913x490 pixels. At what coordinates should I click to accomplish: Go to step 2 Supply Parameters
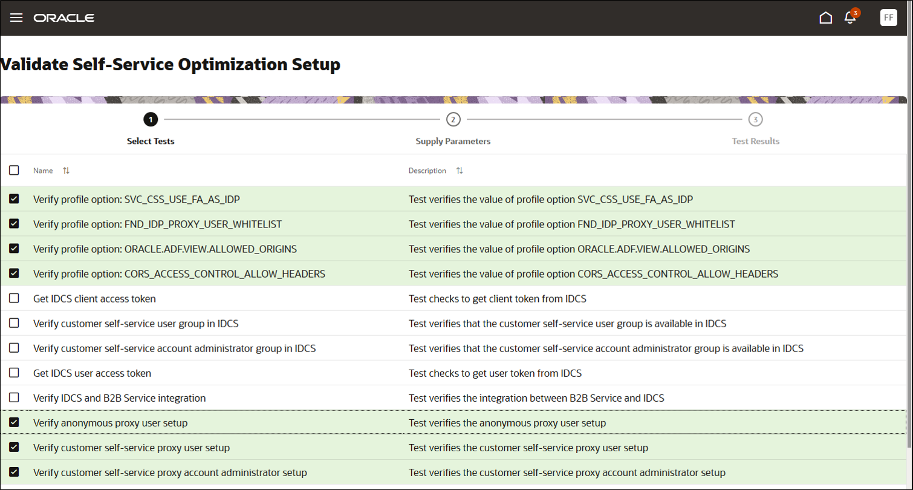pos(453,120)
